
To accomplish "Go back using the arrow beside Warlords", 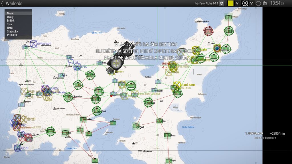I will click(2, 3).
